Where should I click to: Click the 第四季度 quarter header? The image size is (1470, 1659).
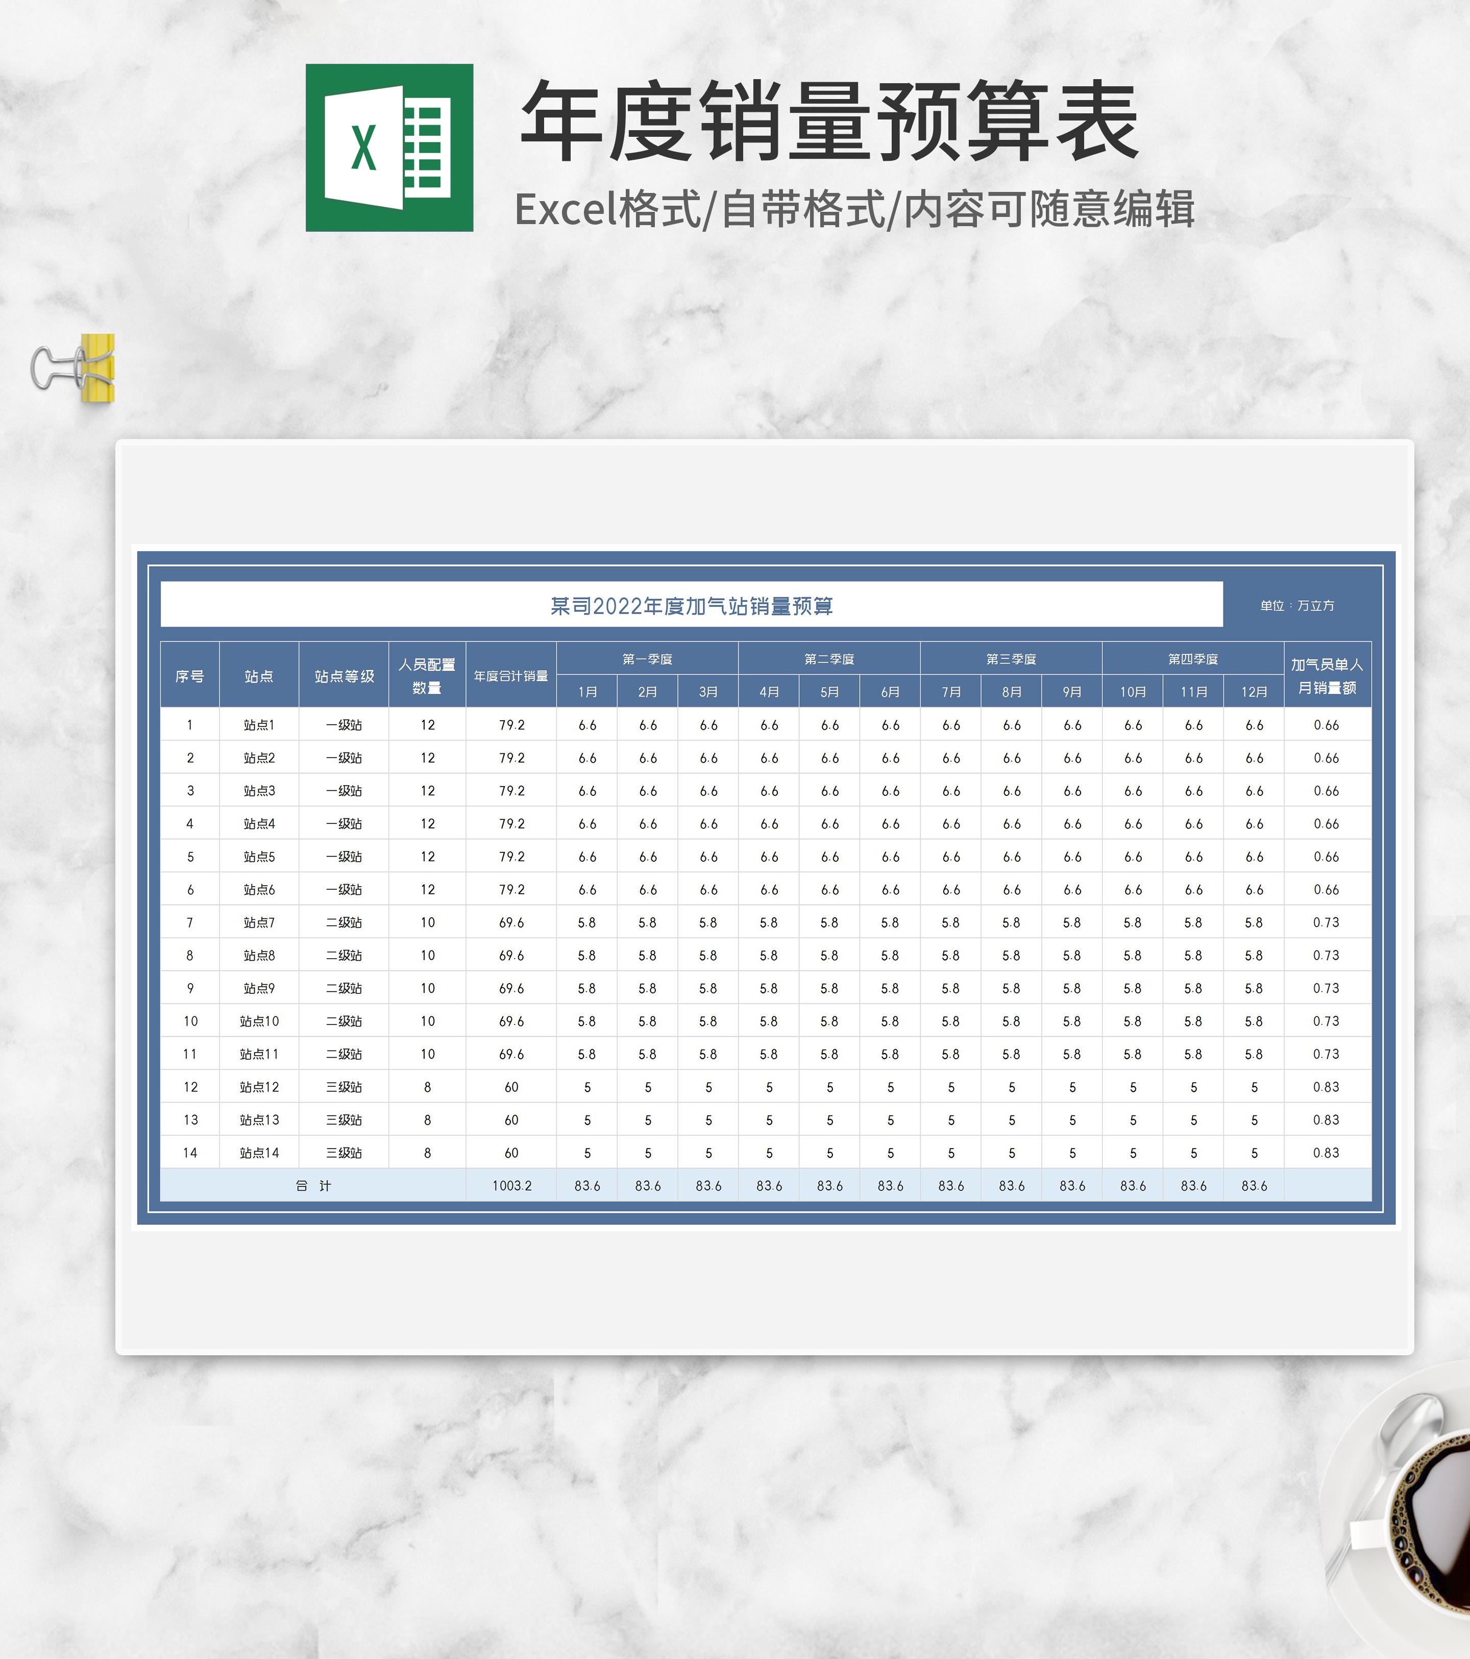pyautogui.click(x=1192, y=658)
